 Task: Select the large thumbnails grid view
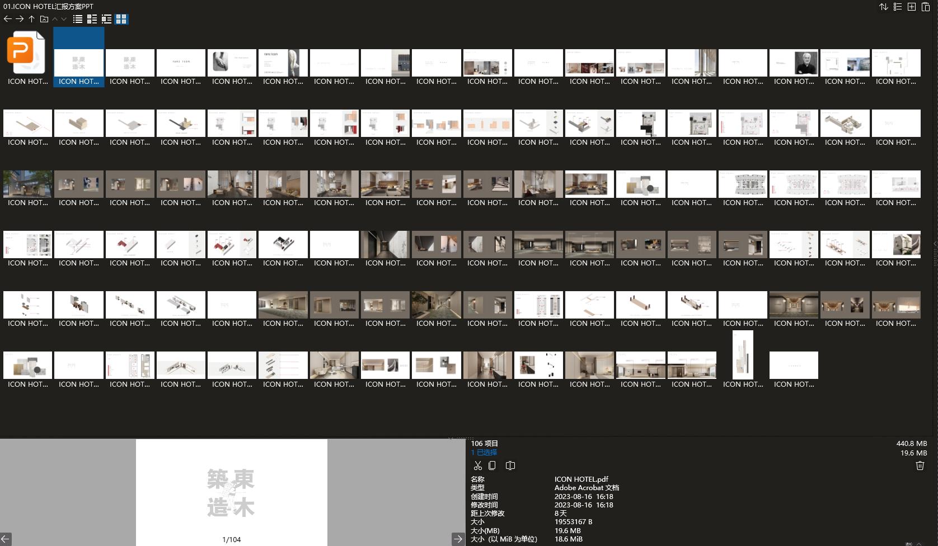(121, 19)
